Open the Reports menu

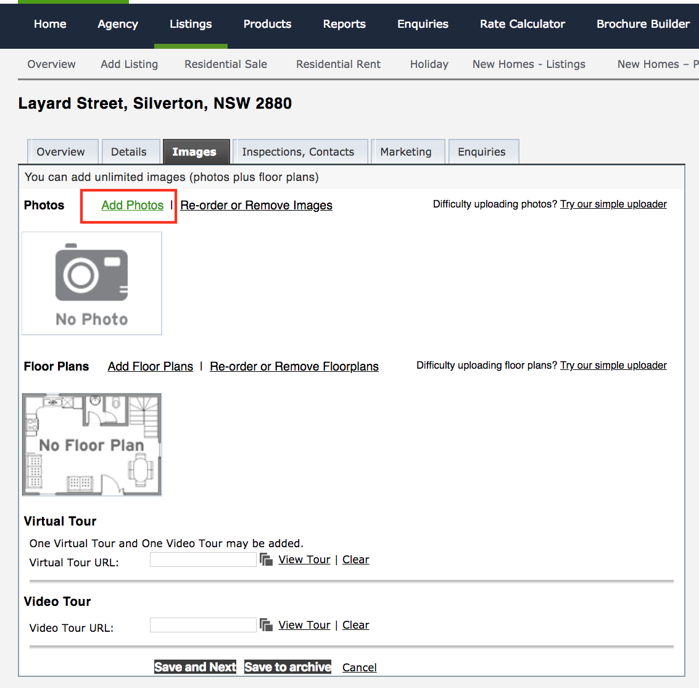point(345,24)
